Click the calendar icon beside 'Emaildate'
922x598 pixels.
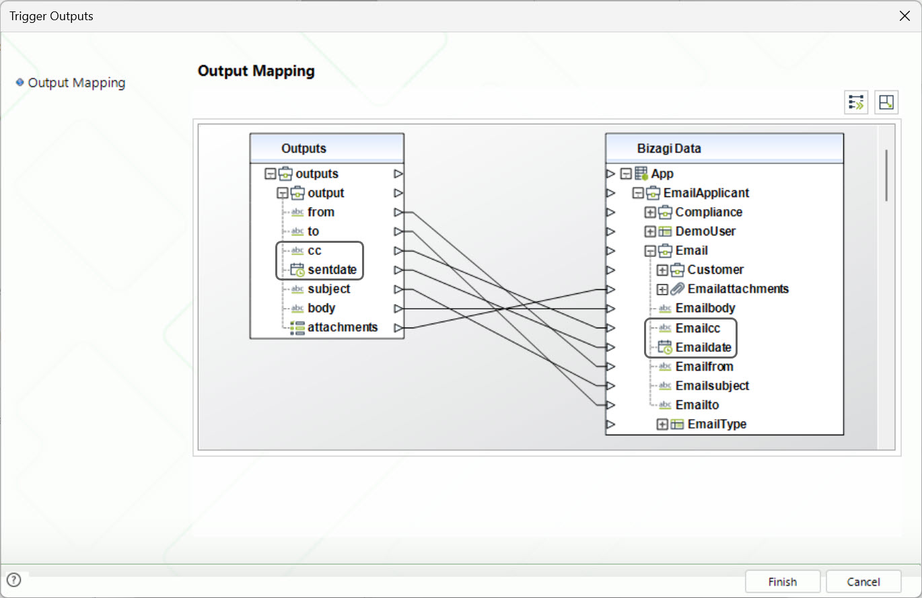665,348
